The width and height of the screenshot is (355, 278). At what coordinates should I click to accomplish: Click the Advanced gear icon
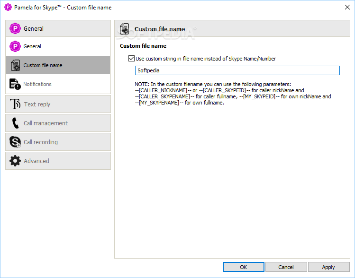pos(15,161)
